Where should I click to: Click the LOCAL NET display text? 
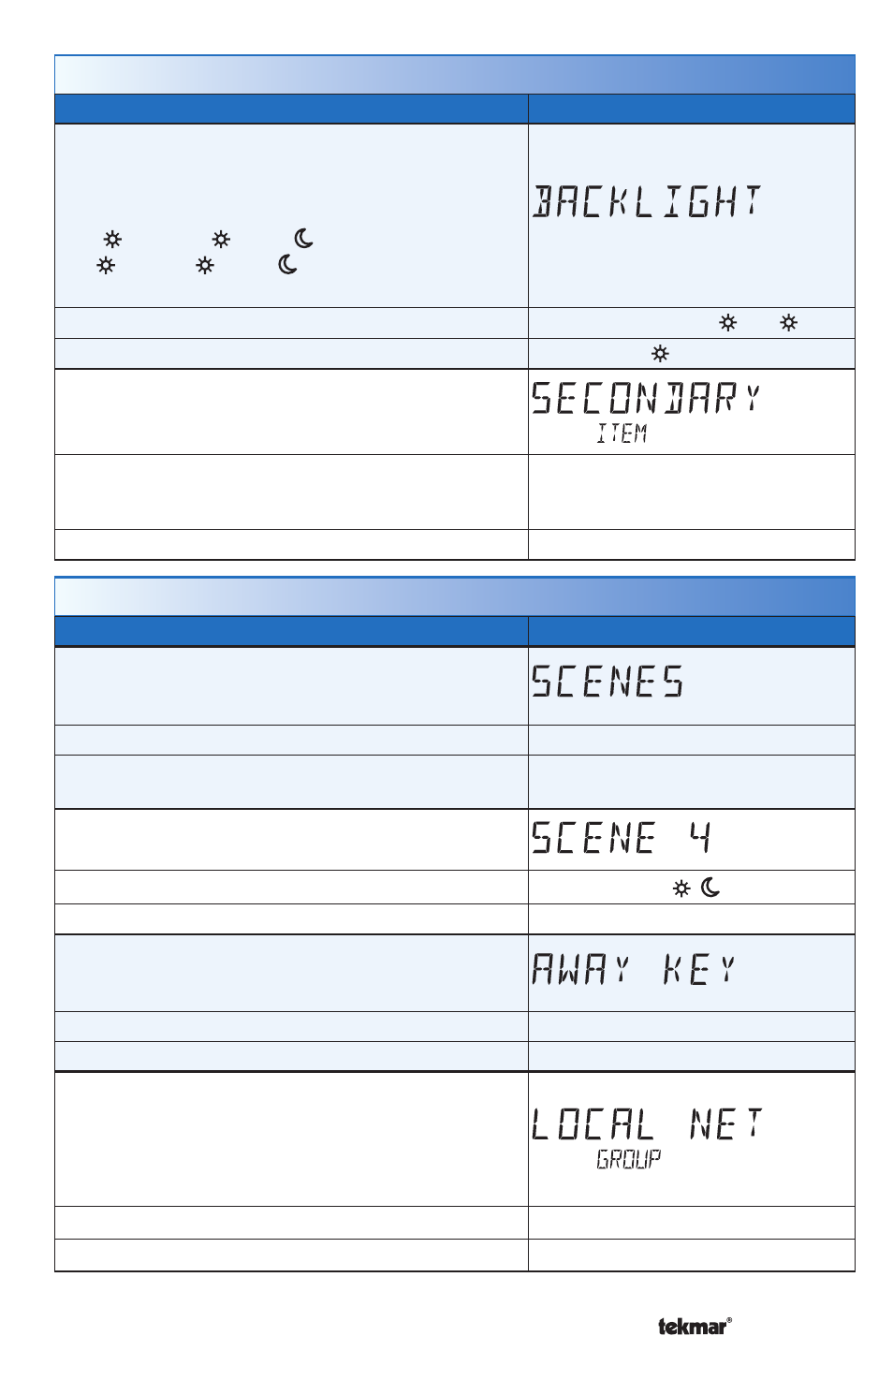[x=647, y=1123]
